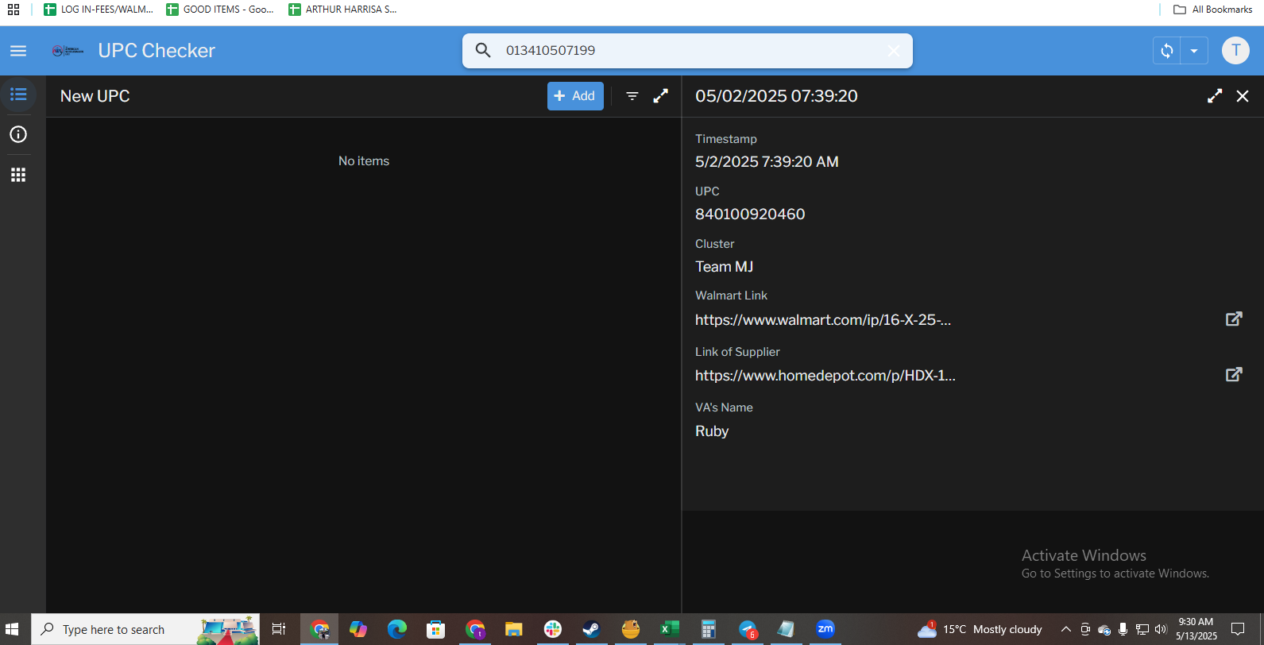Viewport: 1264px width, 645px height.
Task: Click the Add button
Action: [575, 96]
